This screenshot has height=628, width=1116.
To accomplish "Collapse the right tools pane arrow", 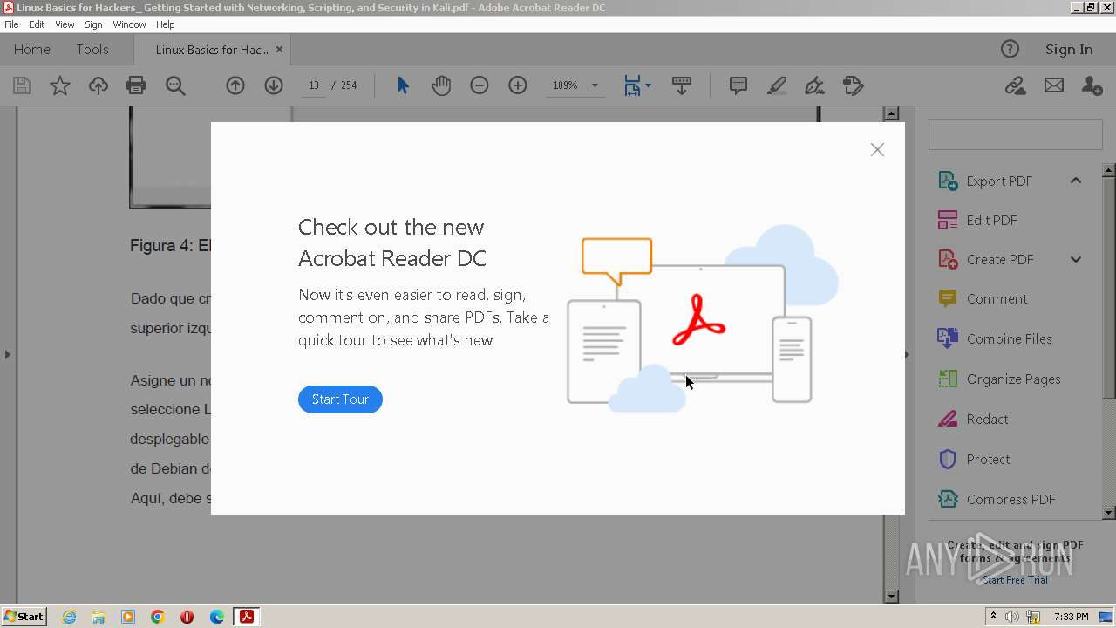I will pyautogui.click(x=907, y=354).
